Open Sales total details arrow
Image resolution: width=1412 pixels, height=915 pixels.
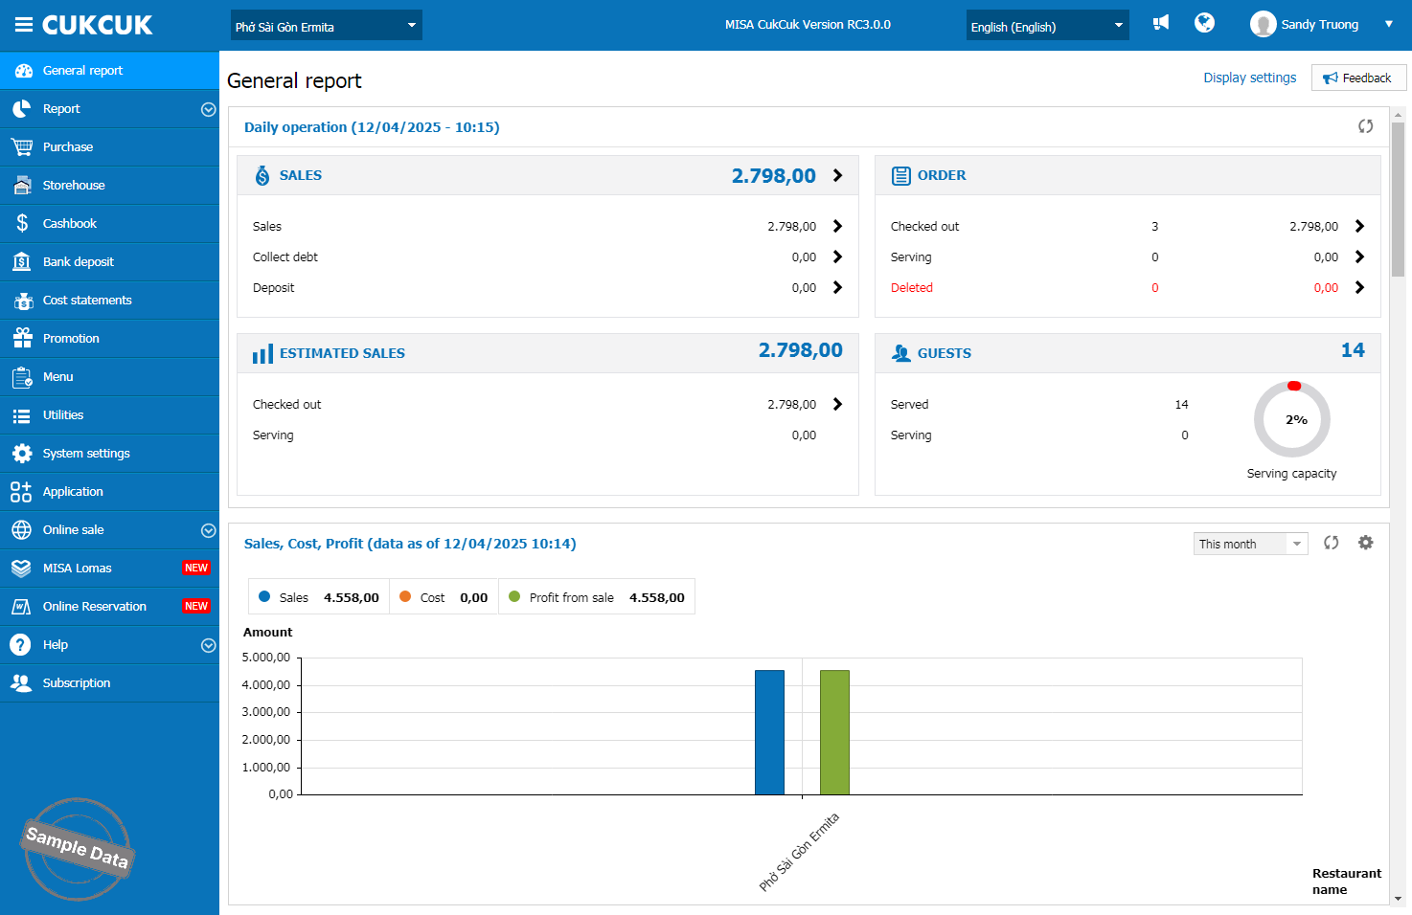[837, 175]
